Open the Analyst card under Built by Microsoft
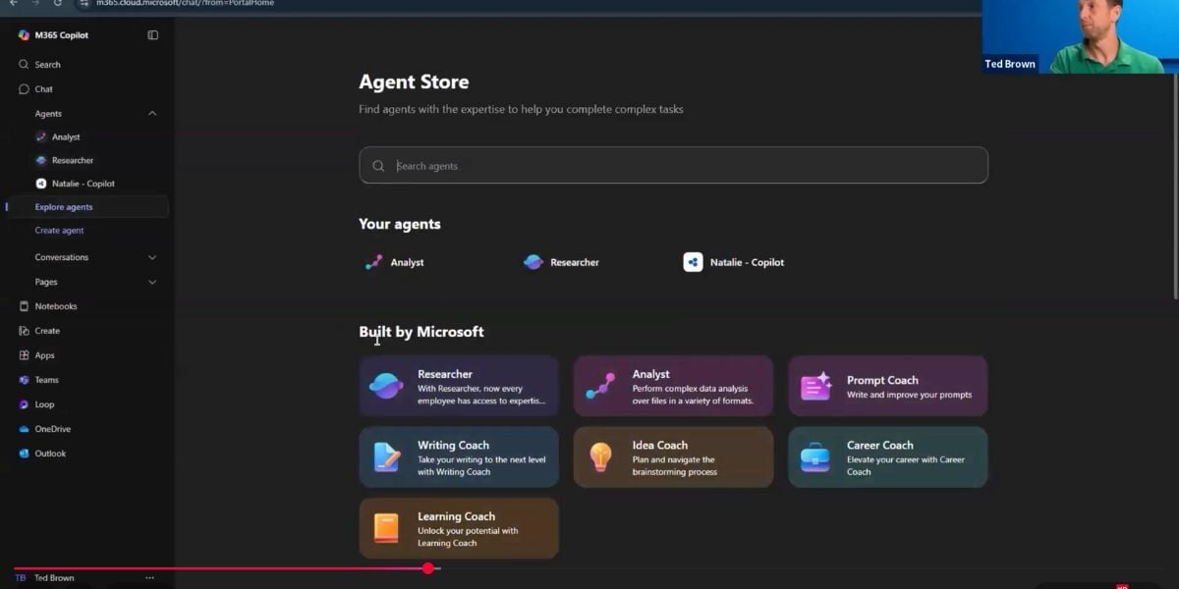The width and height of the screenshot is (1179, 589). click(x=673, y=386)
